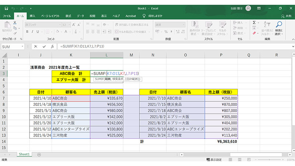The width and height of the screenshot is (295, 166).
Task: Click the increase font size icon
Action: (x=74, y=25)
